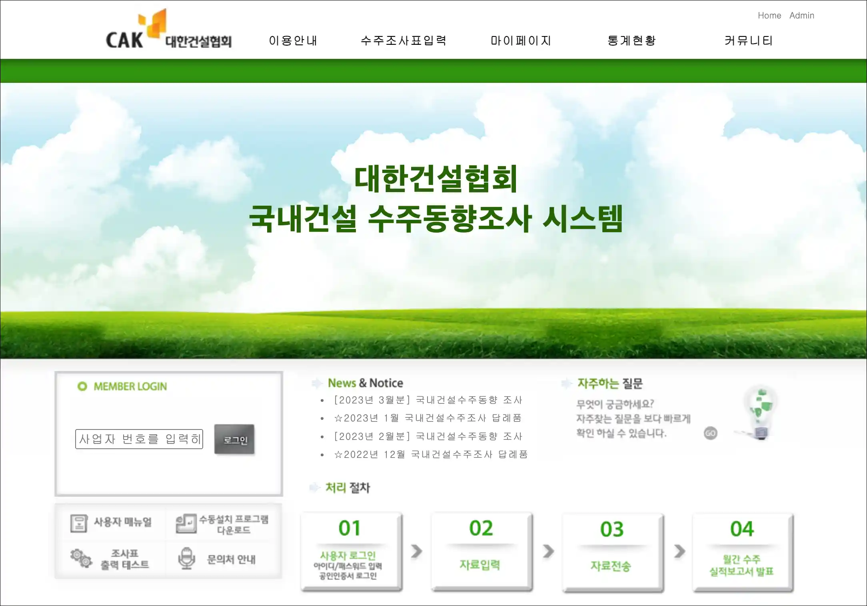Image resolution: width=867 pixels, height=606 pixels.
Task: Click the 로그인 button
Action: 234,439
